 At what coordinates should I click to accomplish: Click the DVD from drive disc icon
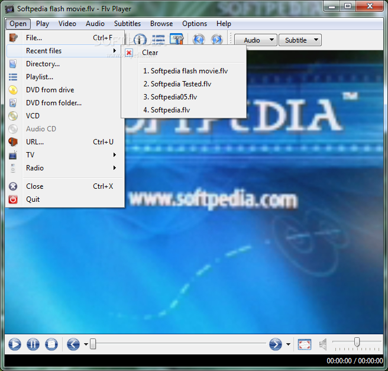pos(13,90)
